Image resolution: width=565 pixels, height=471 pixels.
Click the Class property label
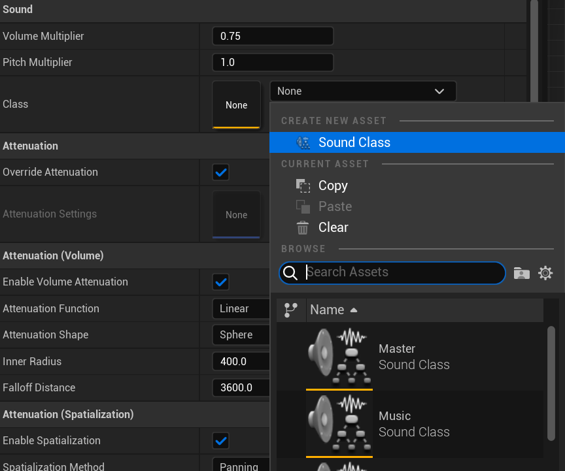15,104
